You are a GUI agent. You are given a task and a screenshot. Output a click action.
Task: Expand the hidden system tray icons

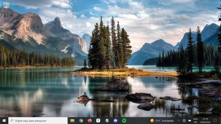coord(179,121)
